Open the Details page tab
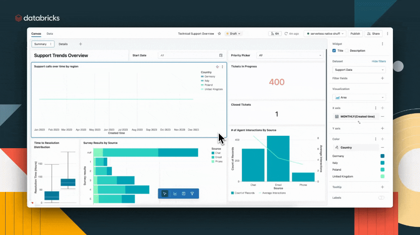420x235 pixels. [63, 44]
